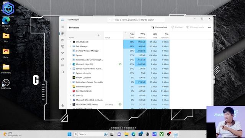
Task: Open the Tools desktop folder
Action: pos(6,38)
